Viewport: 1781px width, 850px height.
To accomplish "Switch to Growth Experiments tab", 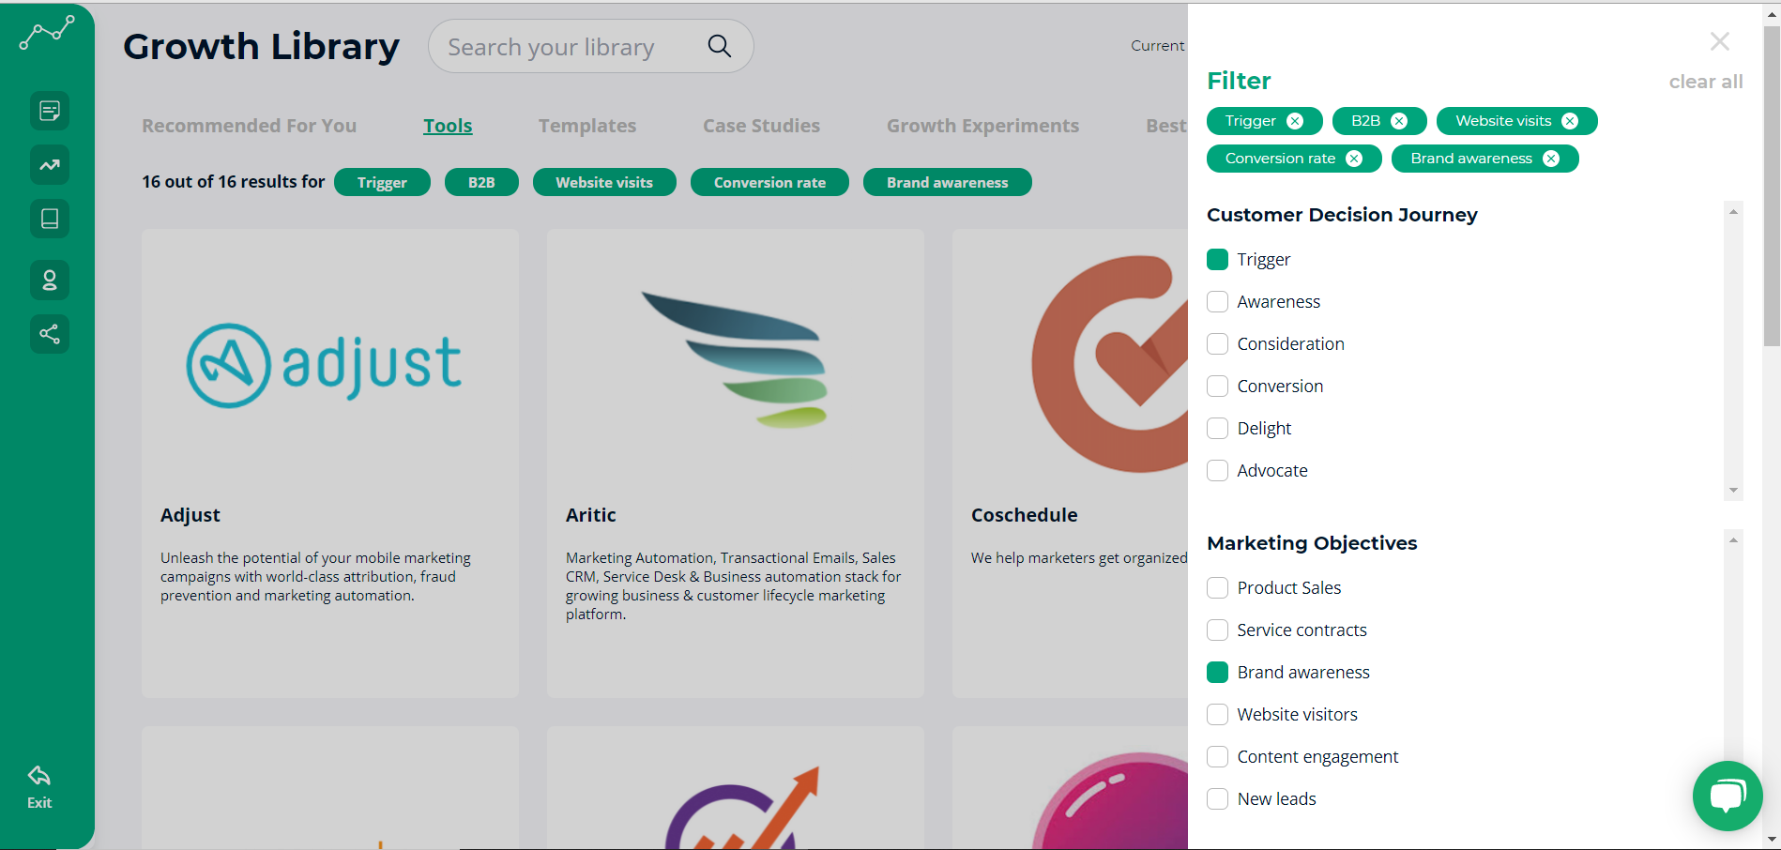I will click(982, 126).
